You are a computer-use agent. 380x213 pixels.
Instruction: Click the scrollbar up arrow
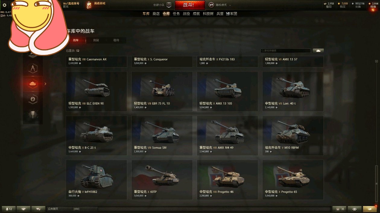pos(376,61)
